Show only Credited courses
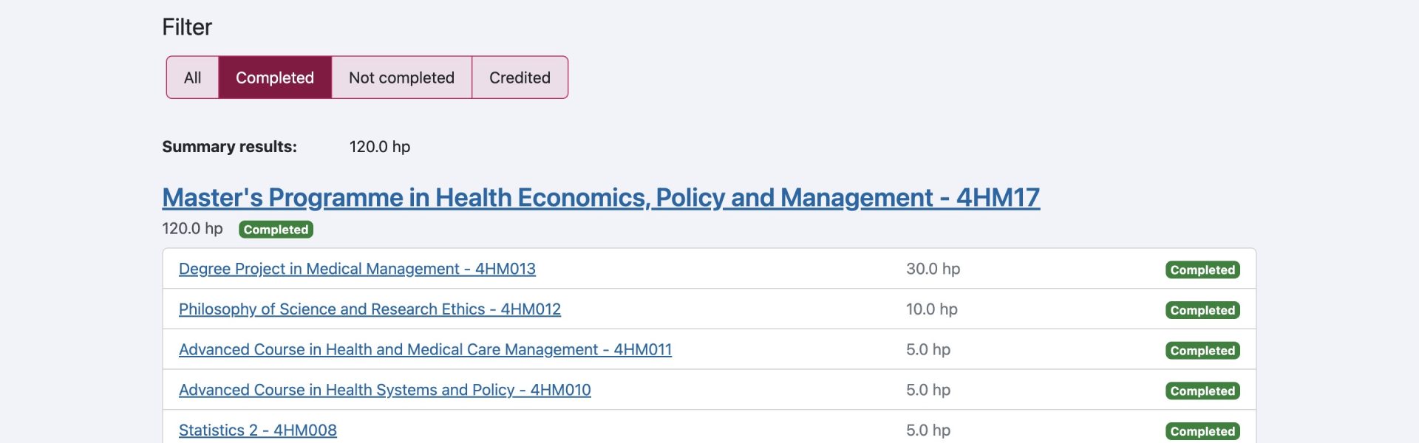This screenshot has width=1419, height=443. [520, 78]
